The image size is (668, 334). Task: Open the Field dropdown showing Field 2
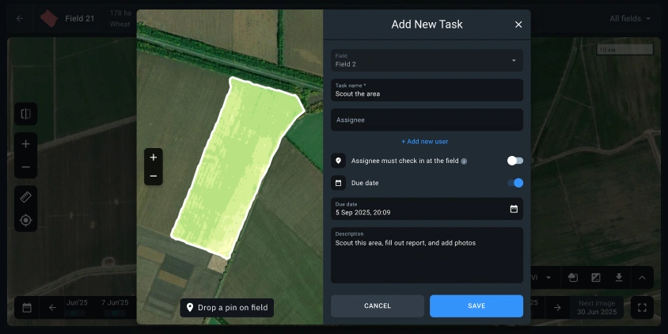click(x=427, y=60)
